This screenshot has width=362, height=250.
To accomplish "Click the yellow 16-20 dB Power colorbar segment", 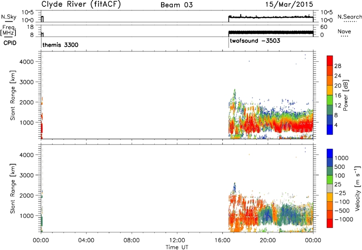I will click(x=330, y=90).
